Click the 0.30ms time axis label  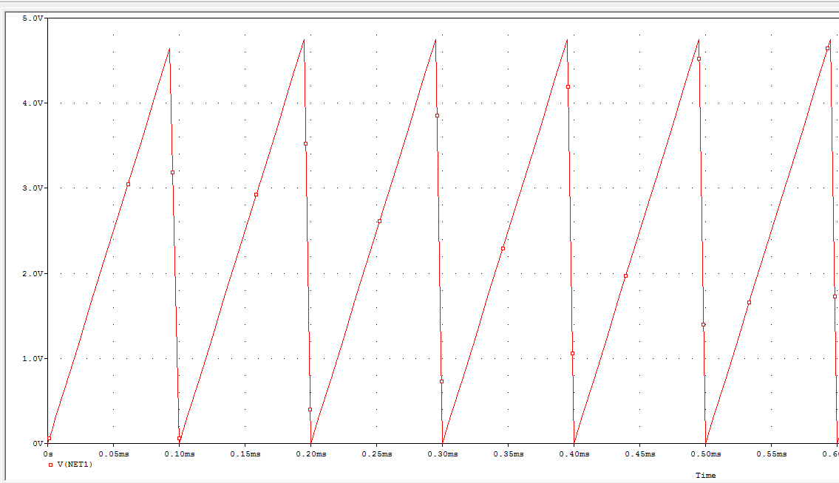click(442, 453)
